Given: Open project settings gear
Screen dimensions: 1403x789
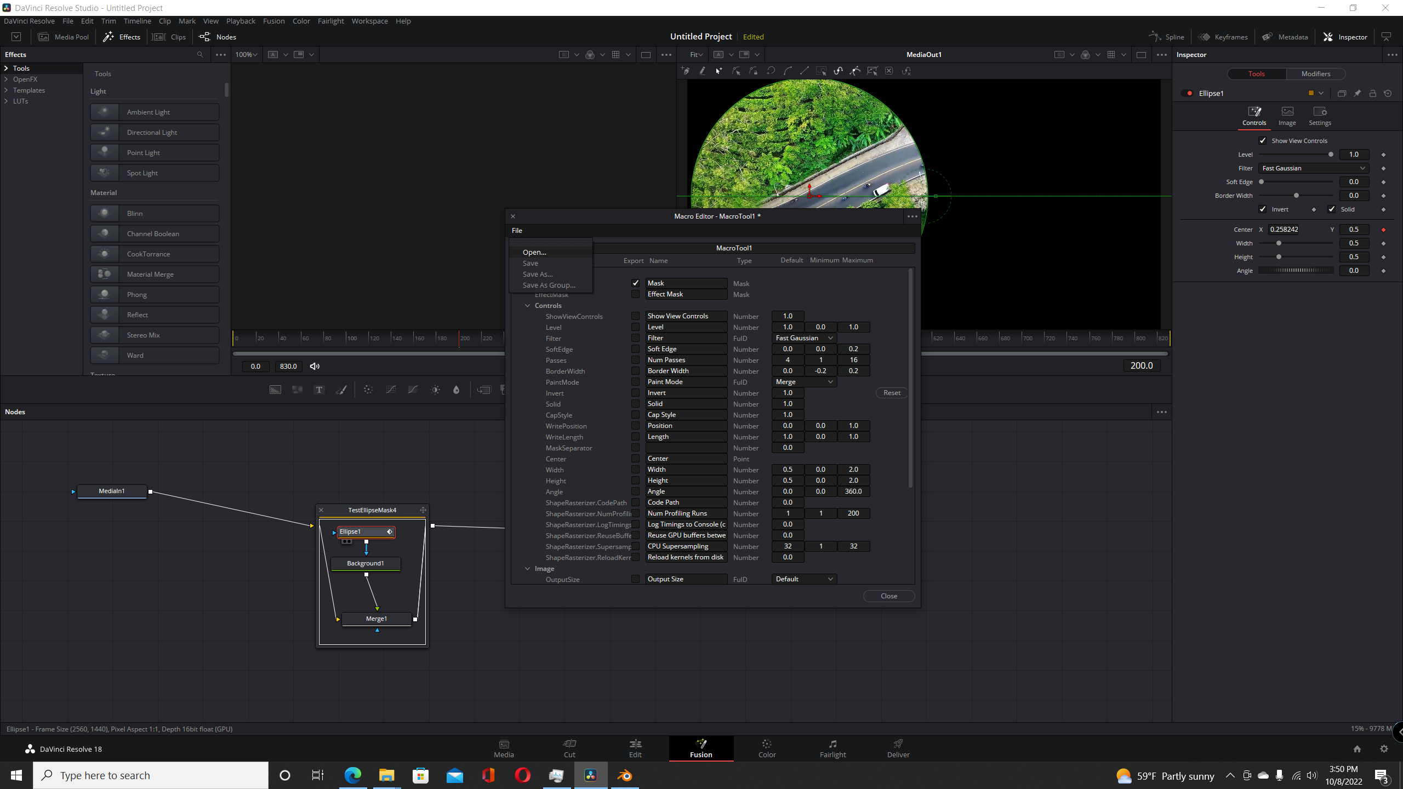Looking at the screenshot, I should pos(1384,749).
